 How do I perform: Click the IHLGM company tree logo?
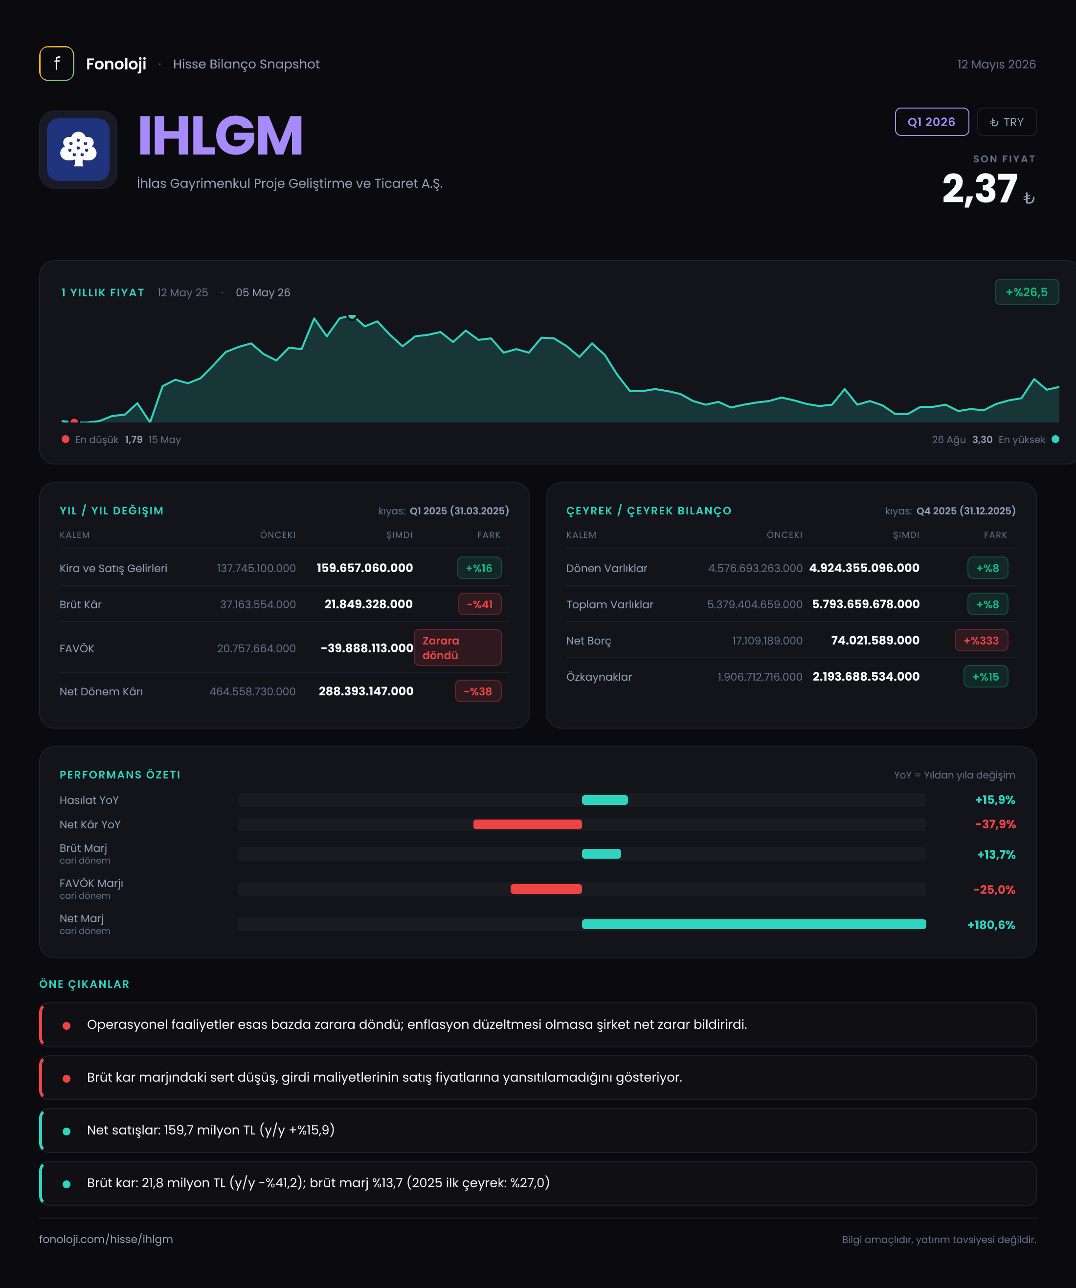click(79, 150)
